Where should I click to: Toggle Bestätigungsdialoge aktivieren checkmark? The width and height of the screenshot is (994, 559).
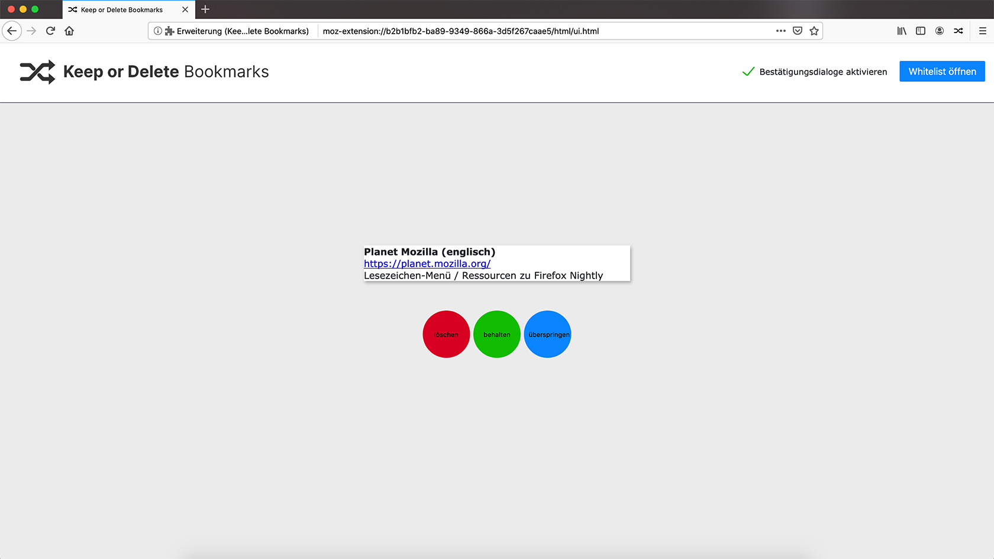(x=748, y=72)
